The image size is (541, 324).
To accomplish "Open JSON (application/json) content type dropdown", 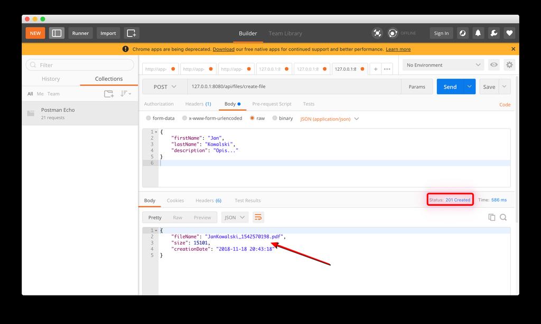I will [330, 119].
